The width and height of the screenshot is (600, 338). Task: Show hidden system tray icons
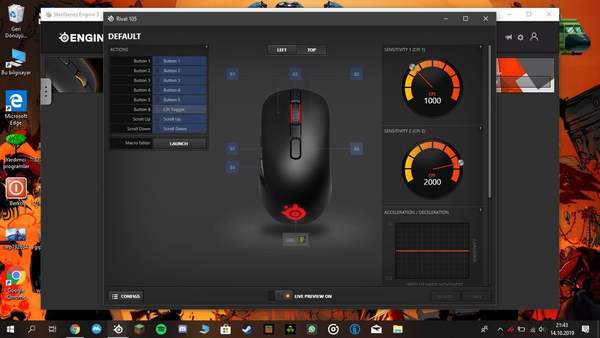[500, 329]
